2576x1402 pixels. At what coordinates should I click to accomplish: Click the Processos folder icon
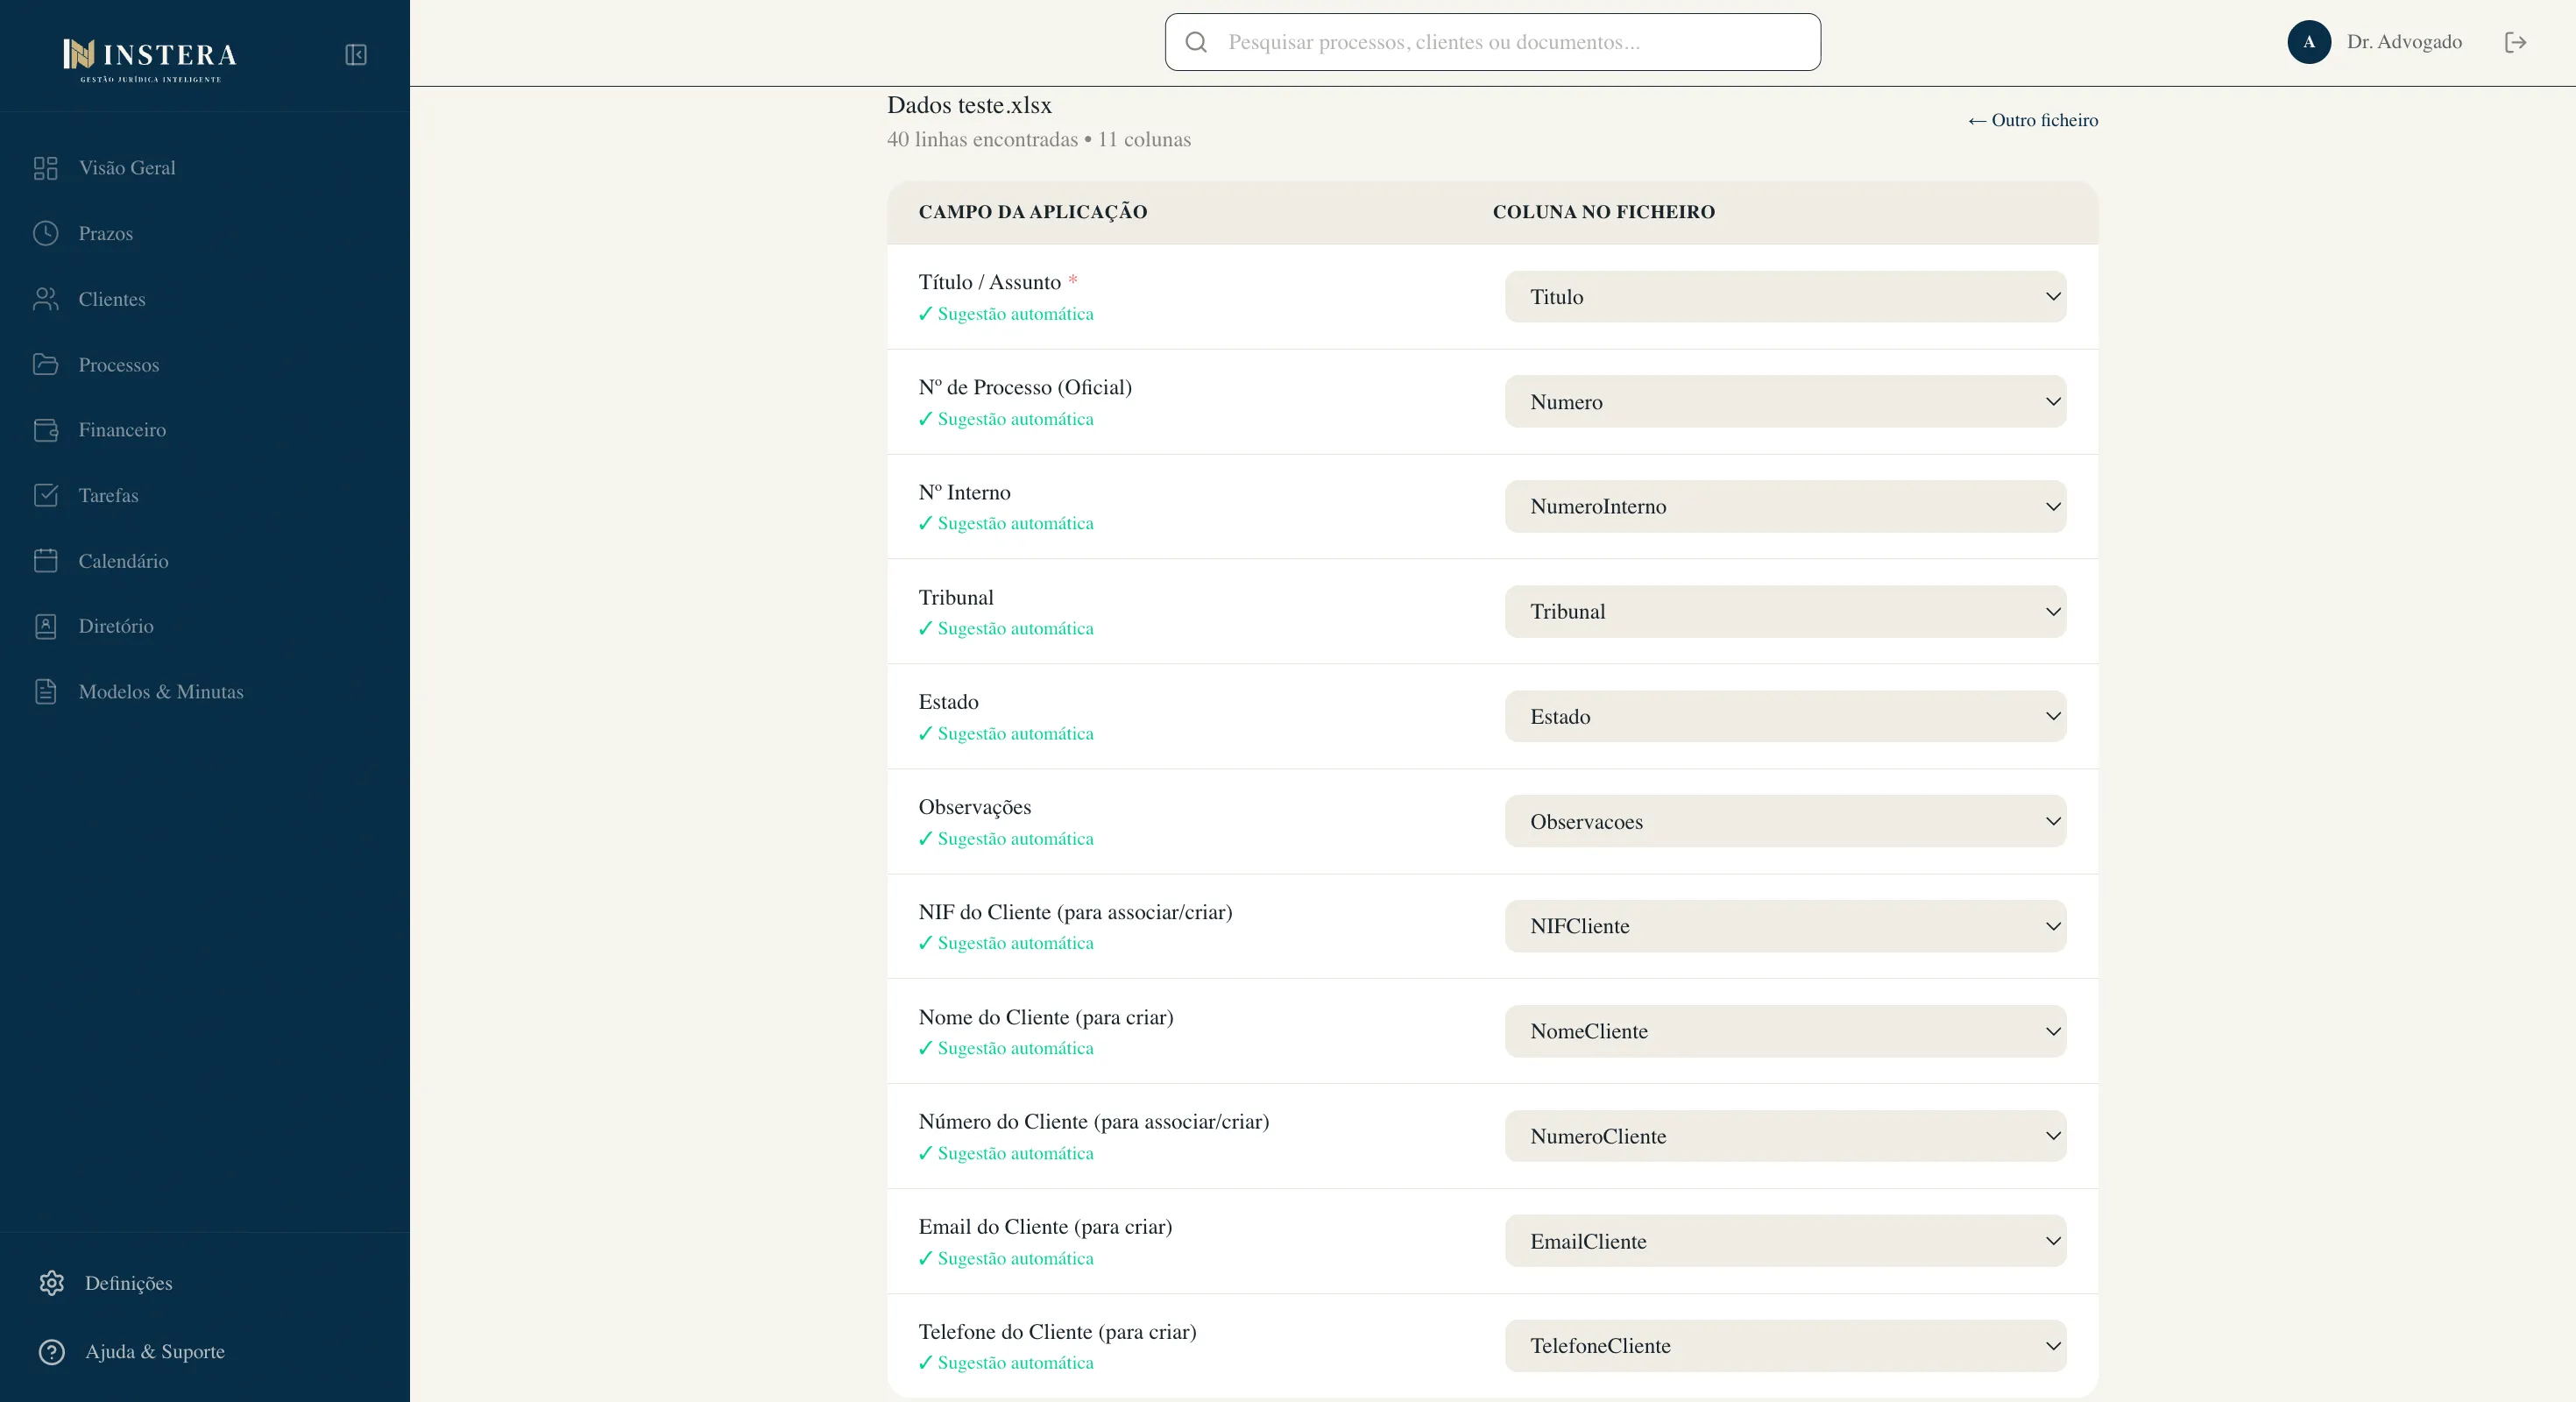click(x=46, y=364)
